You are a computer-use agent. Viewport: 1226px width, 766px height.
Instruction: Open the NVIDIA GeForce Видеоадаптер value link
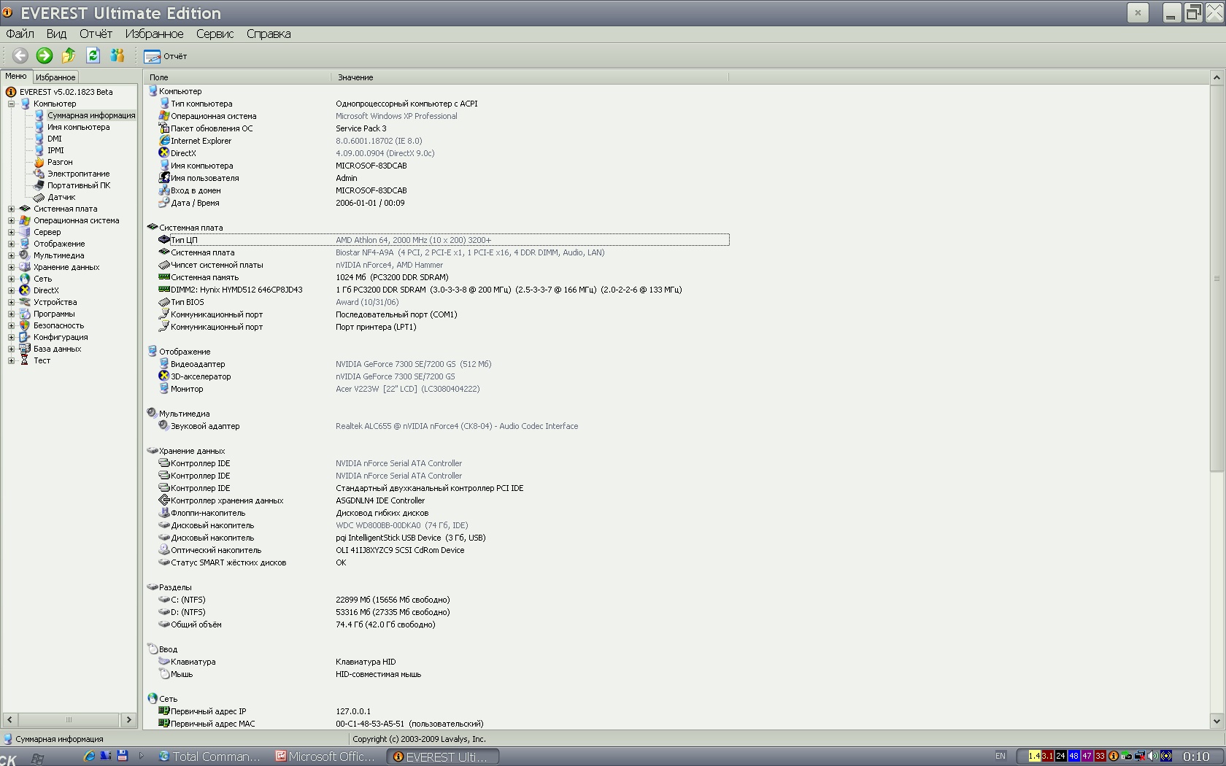pos(413,364)
